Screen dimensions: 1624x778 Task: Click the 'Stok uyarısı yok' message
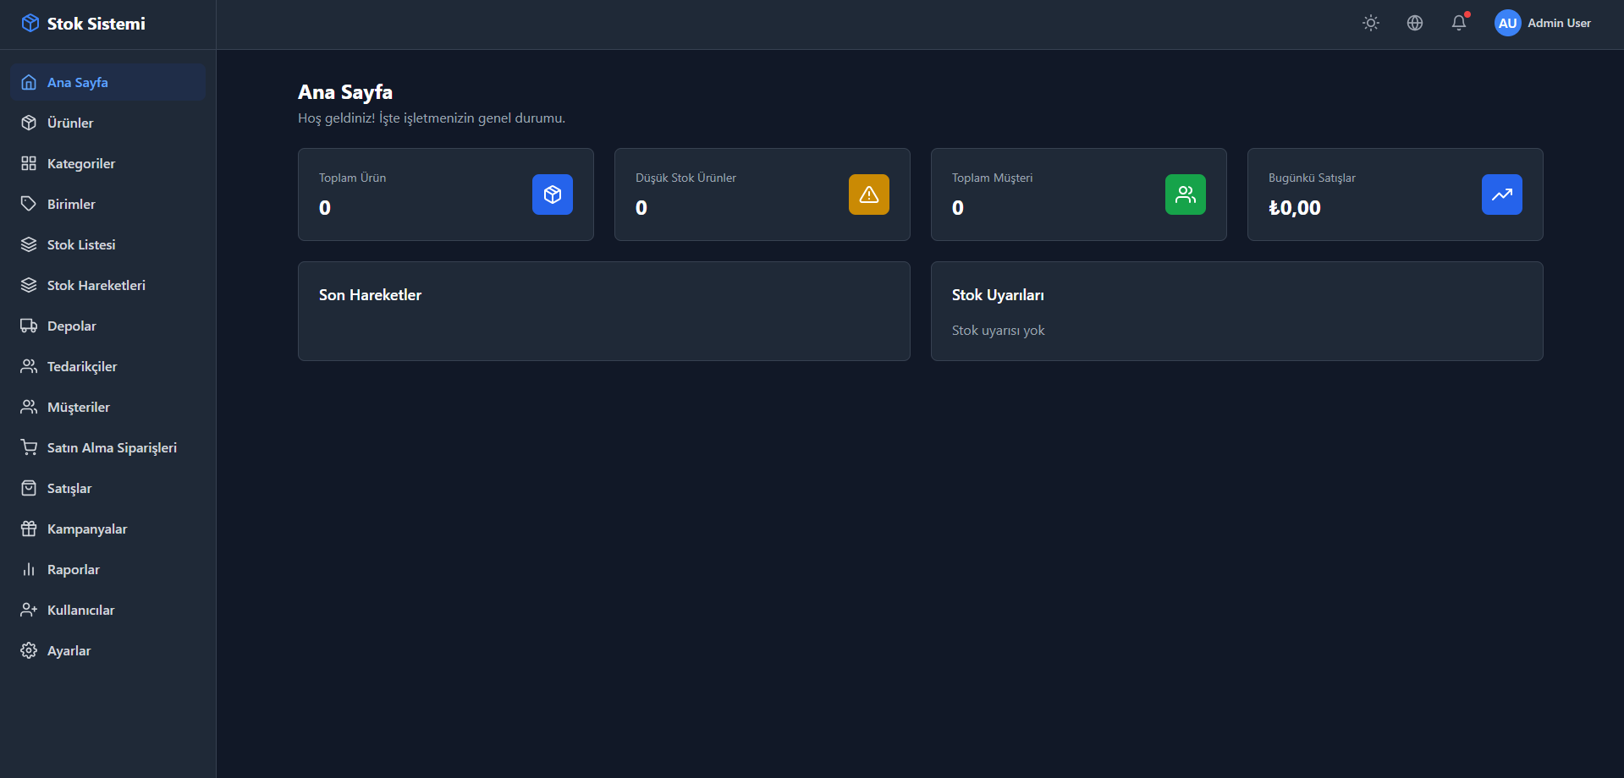(998, 331)
